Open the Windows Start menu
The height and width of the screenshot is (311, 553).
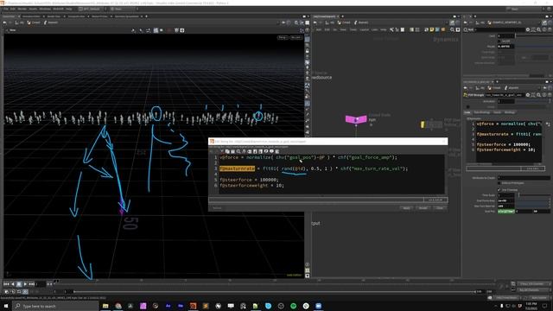tap(6, 306)
